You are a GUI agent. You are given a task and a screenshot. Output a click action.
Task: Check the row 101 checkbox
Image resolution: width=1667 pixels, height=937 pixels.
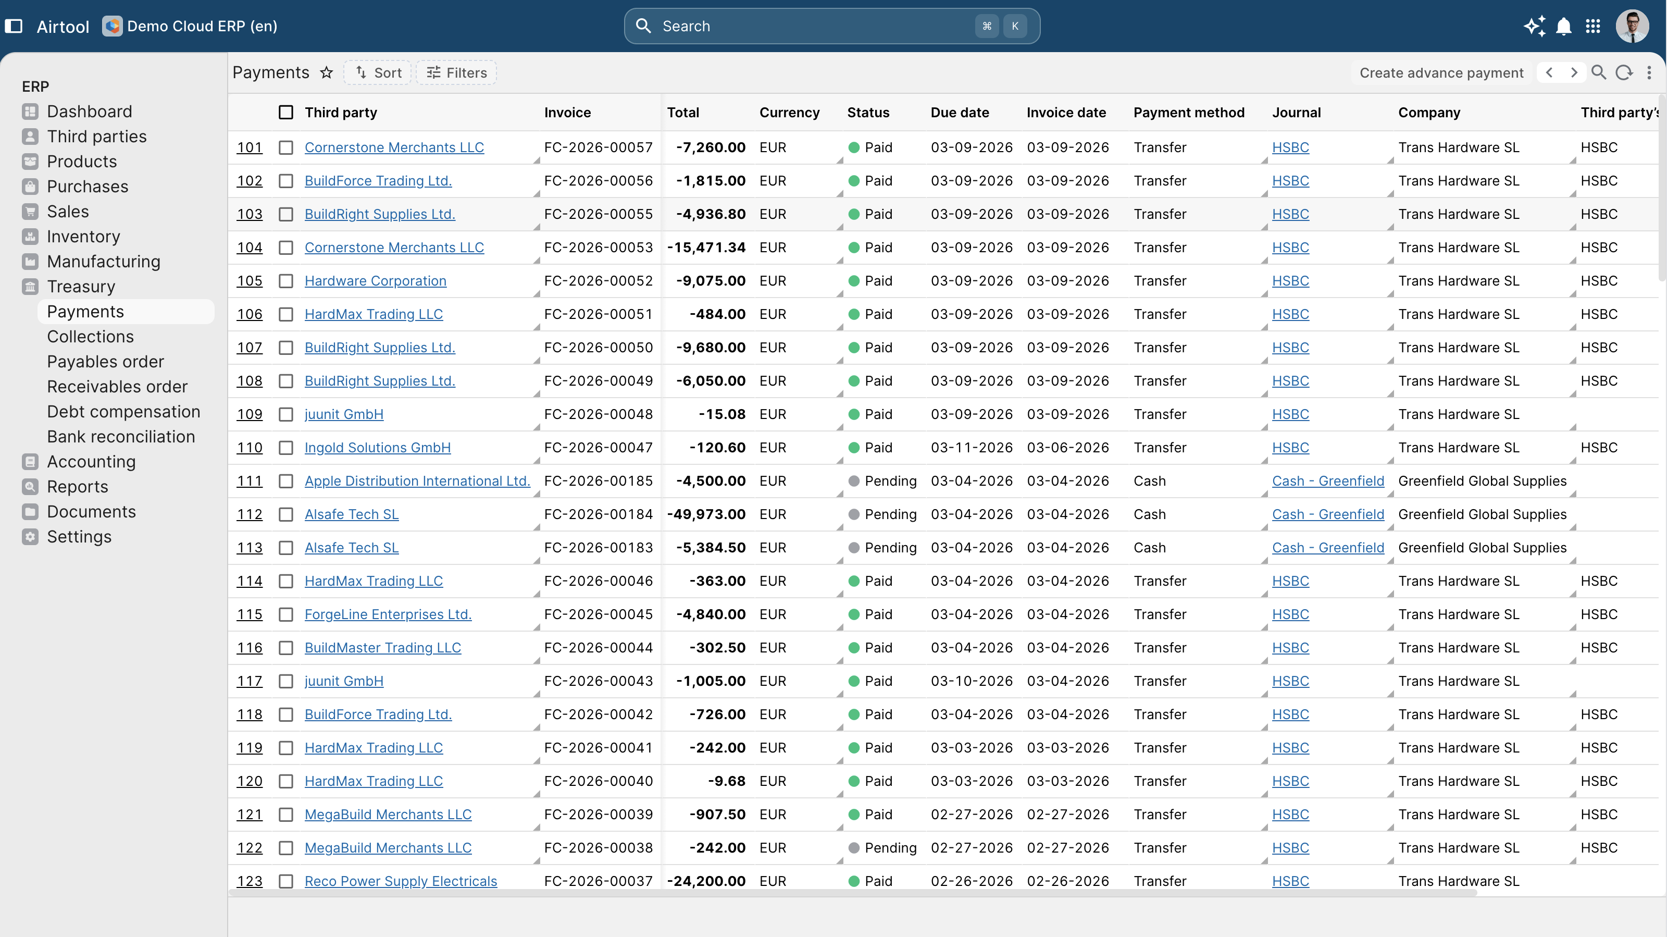click(285, 147)
